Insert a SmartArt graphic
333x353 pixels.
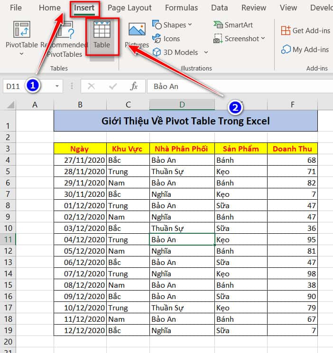click(x=233, y=25)
